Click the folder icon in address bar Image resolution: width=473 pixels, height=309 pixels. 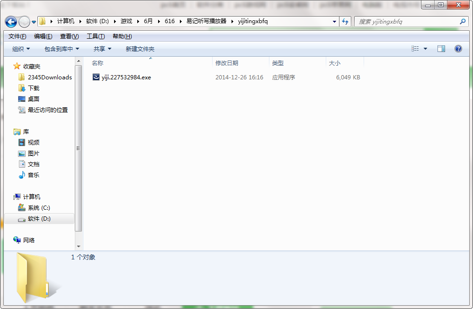43,21
